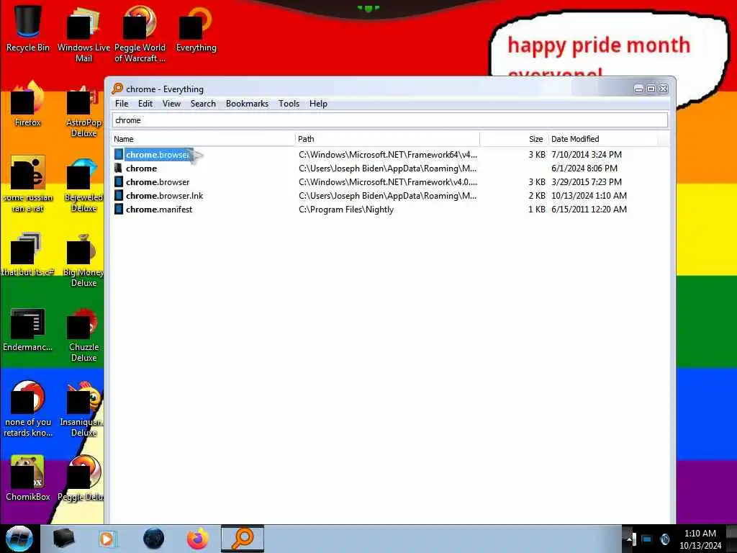Open Peggle World of Warcraft shortcut
The image size is (737, 553).
[140, 33]
